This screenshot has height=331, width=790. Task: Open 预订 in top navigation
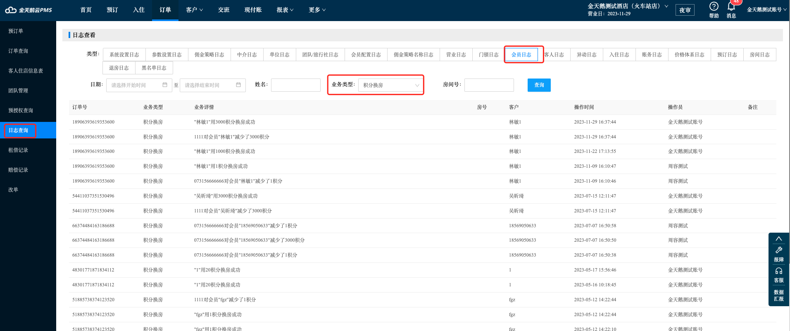112,10
